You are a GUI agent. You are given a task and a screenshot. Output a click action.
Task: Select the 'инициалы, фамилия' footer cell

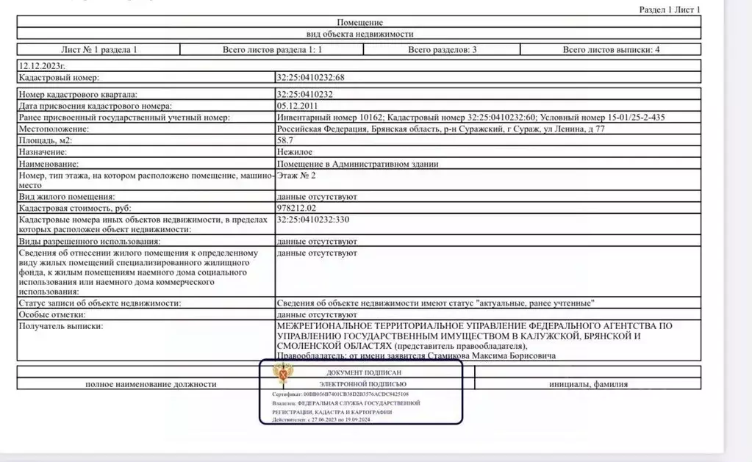(x=595, y=384)
